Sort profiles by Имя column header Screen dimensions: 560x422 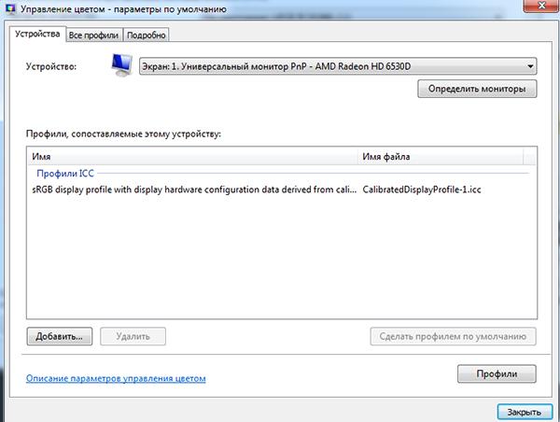click(x=192, y=157)
